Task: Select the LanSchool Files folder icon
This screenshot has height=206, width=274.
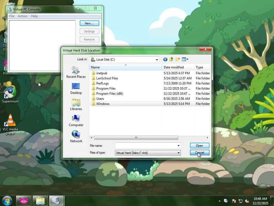Action: click(93, 78)
